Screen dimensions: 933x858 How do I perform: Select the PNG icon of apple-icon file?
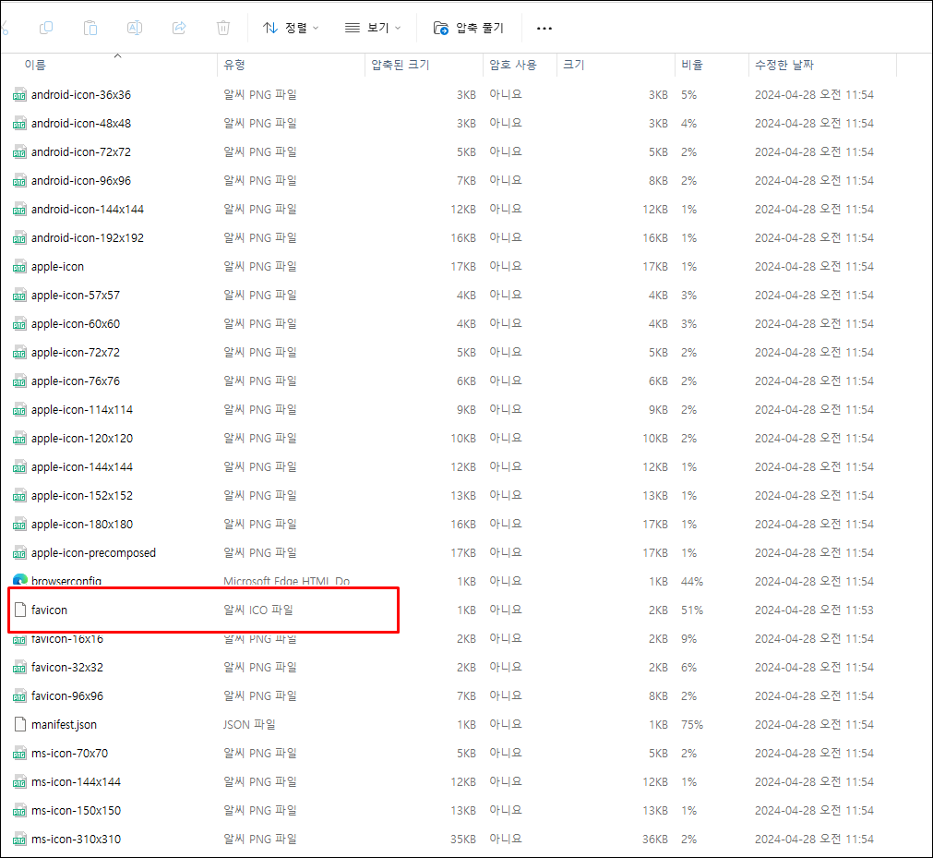(x=19, y=266)
